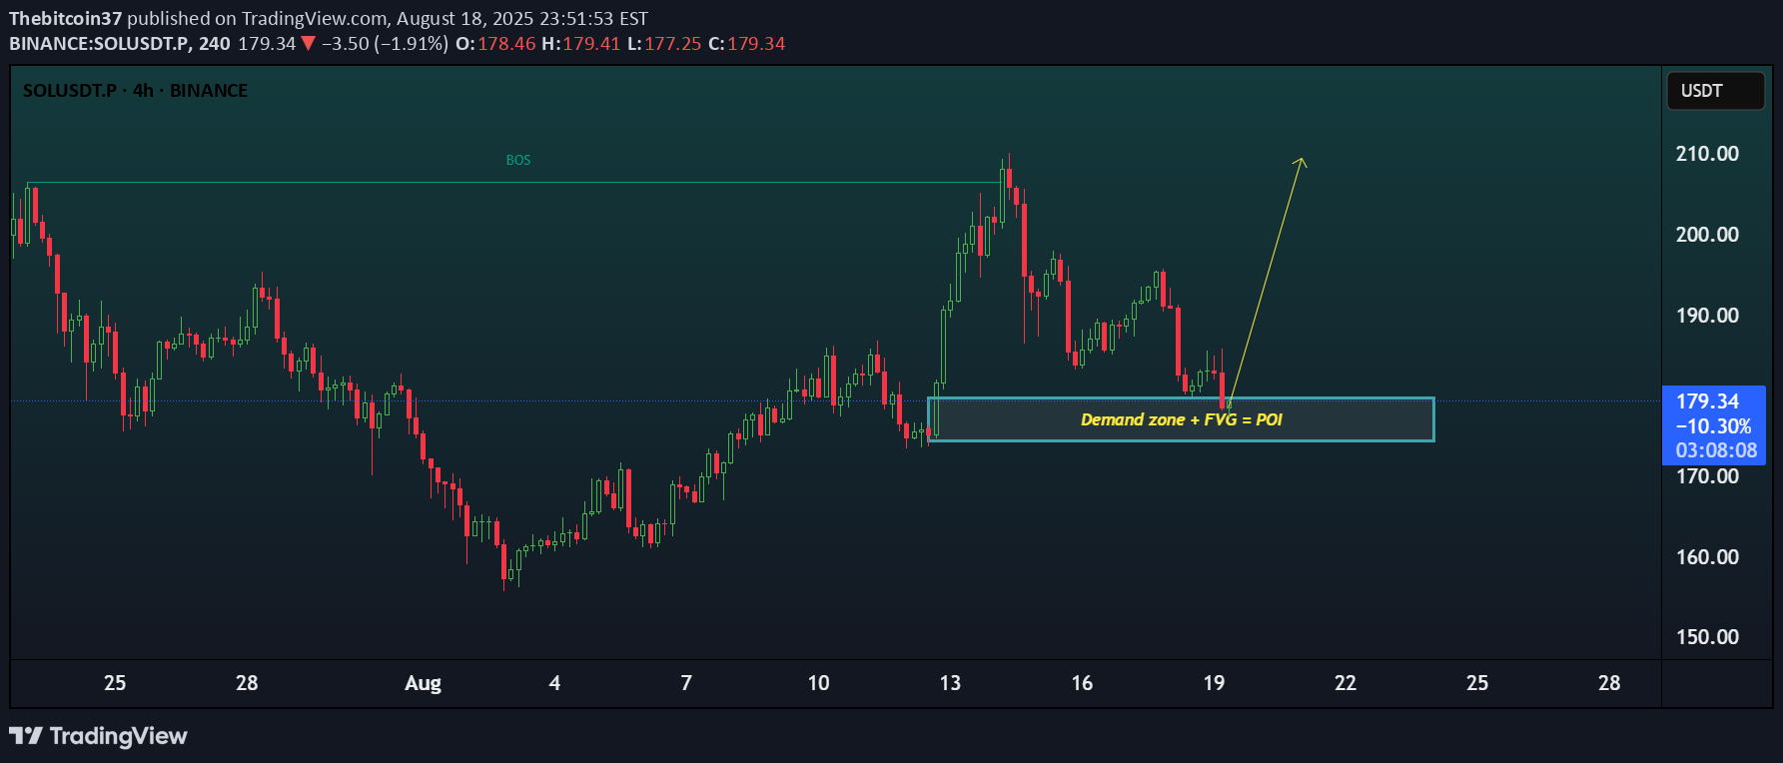The height and width of the screenshot is (763, 1783).
Task: Click the BOS label on the chart
Action: coord(518,160)
